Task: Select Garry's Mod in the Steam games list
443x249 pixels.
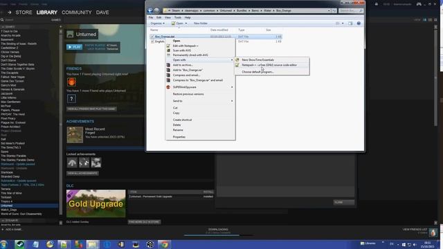Action: 8,85
